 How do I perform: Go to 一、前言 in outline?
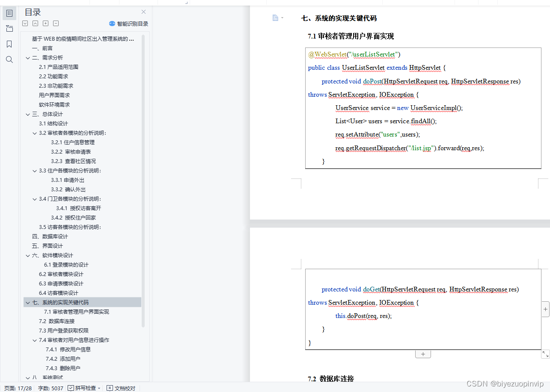[x=42, y=48]
